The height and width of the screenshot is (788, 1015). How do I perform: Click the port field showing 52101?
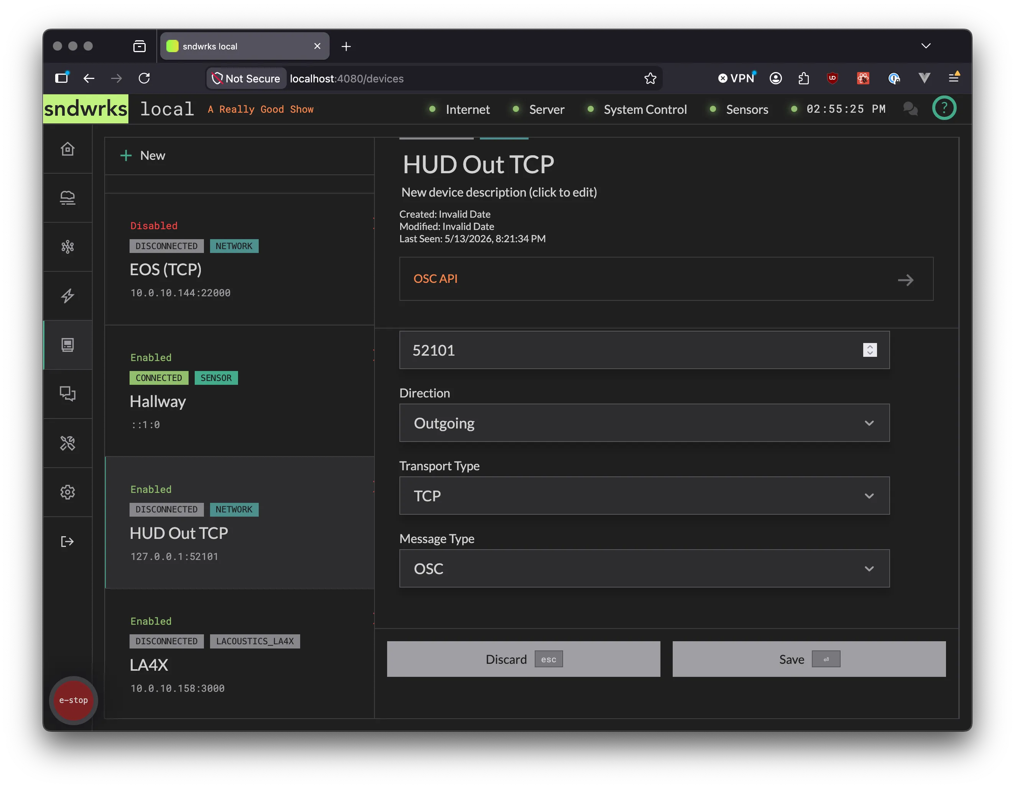644,350
